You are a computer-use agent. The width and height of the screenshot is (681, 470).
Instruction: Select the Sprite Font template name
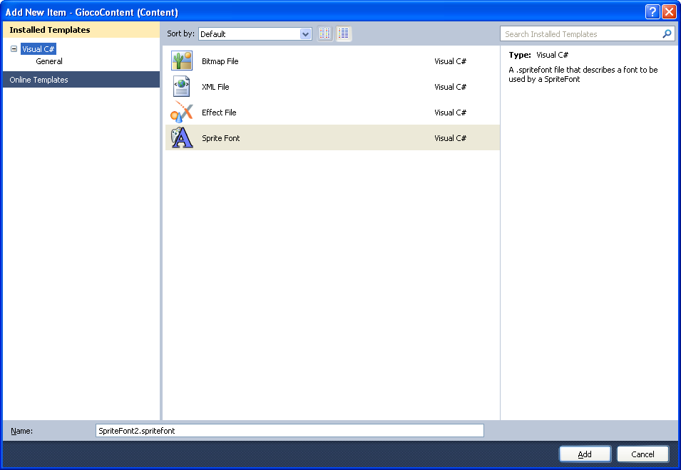[x=220, y=138]
